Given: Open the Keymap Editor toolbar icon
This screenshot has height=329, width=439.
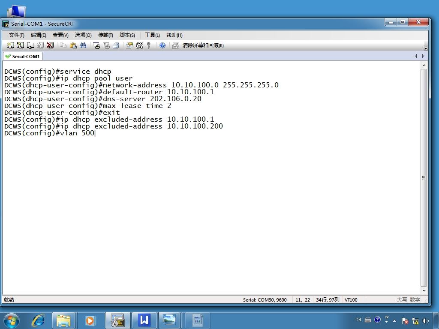Looking at the screenshot, I should 139,45.
